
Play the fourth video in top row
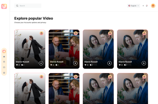tap(144, 63)
